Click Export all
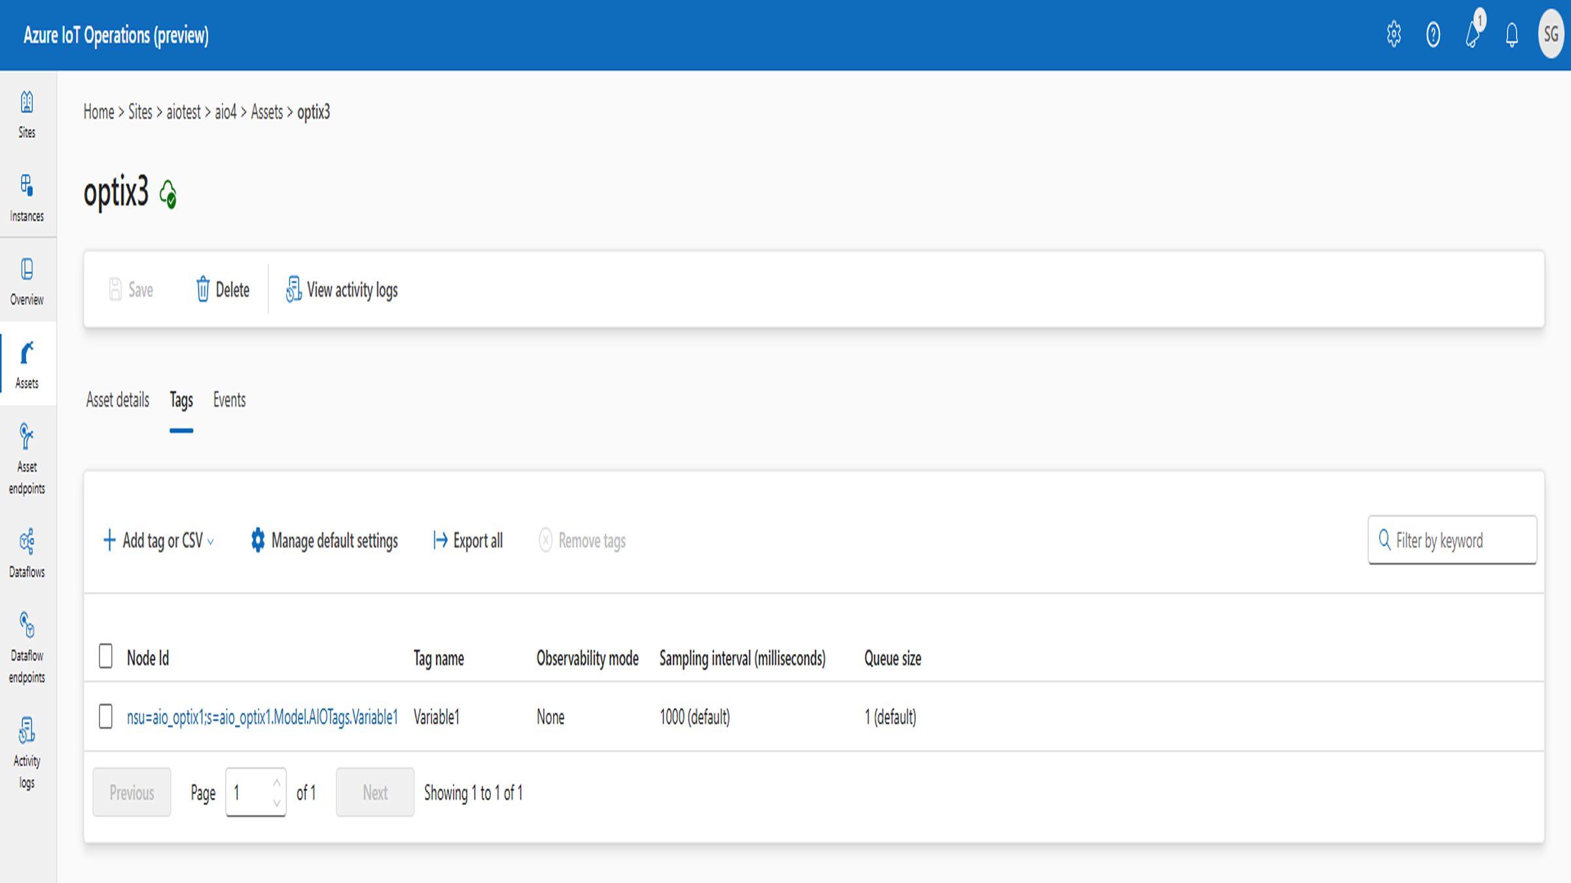1571x883 pixels. pos(467,540)
